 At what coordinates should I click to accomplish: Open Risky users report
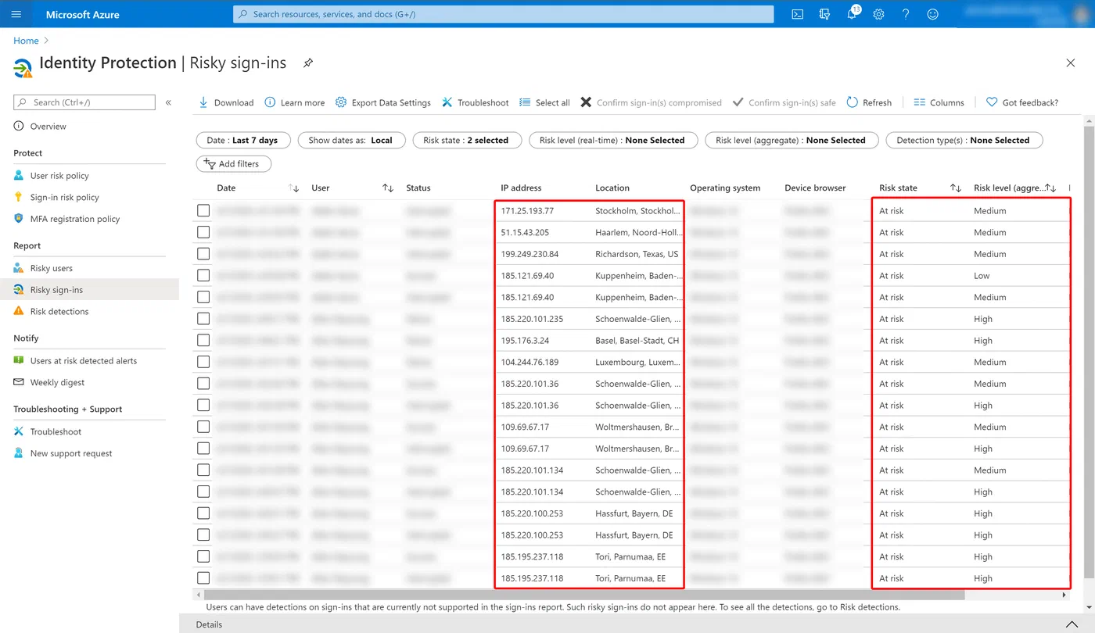(51, 268)
